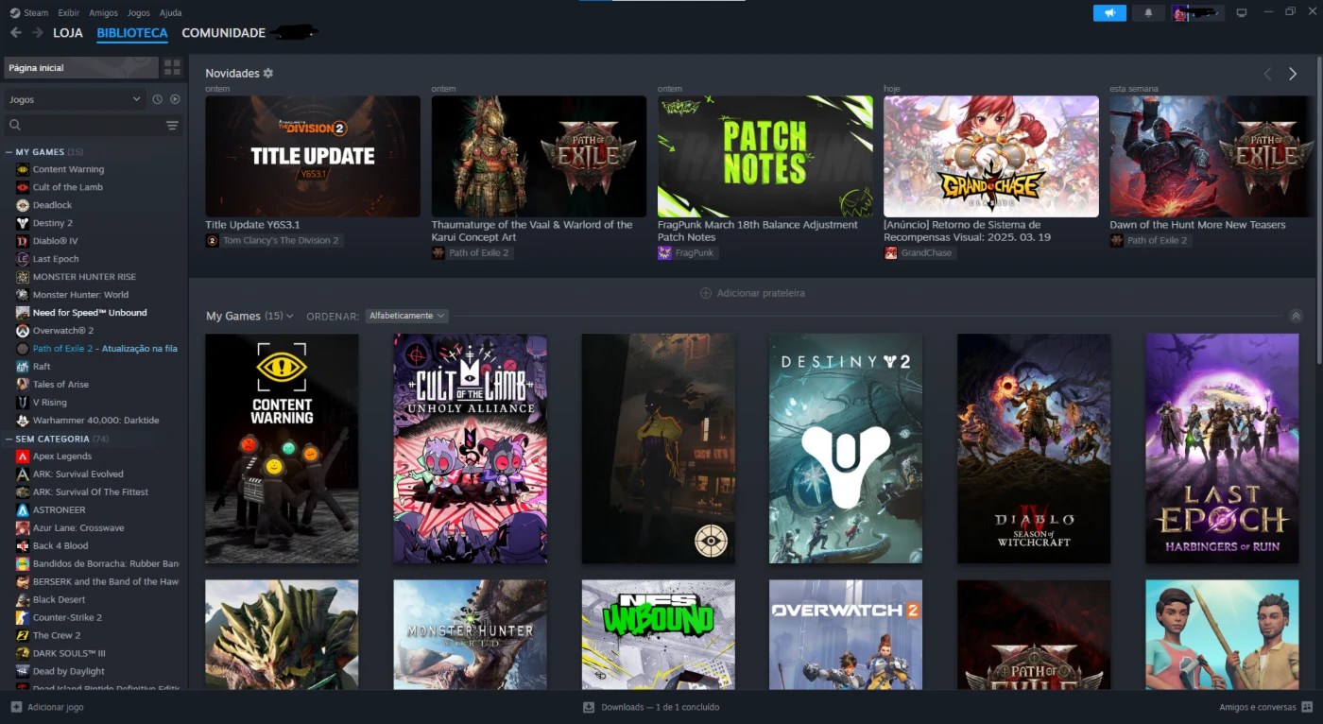Open Content Warning game cover
Image resolution: width=1323 pixels, height=724 pixels.
tap(282, 449)
